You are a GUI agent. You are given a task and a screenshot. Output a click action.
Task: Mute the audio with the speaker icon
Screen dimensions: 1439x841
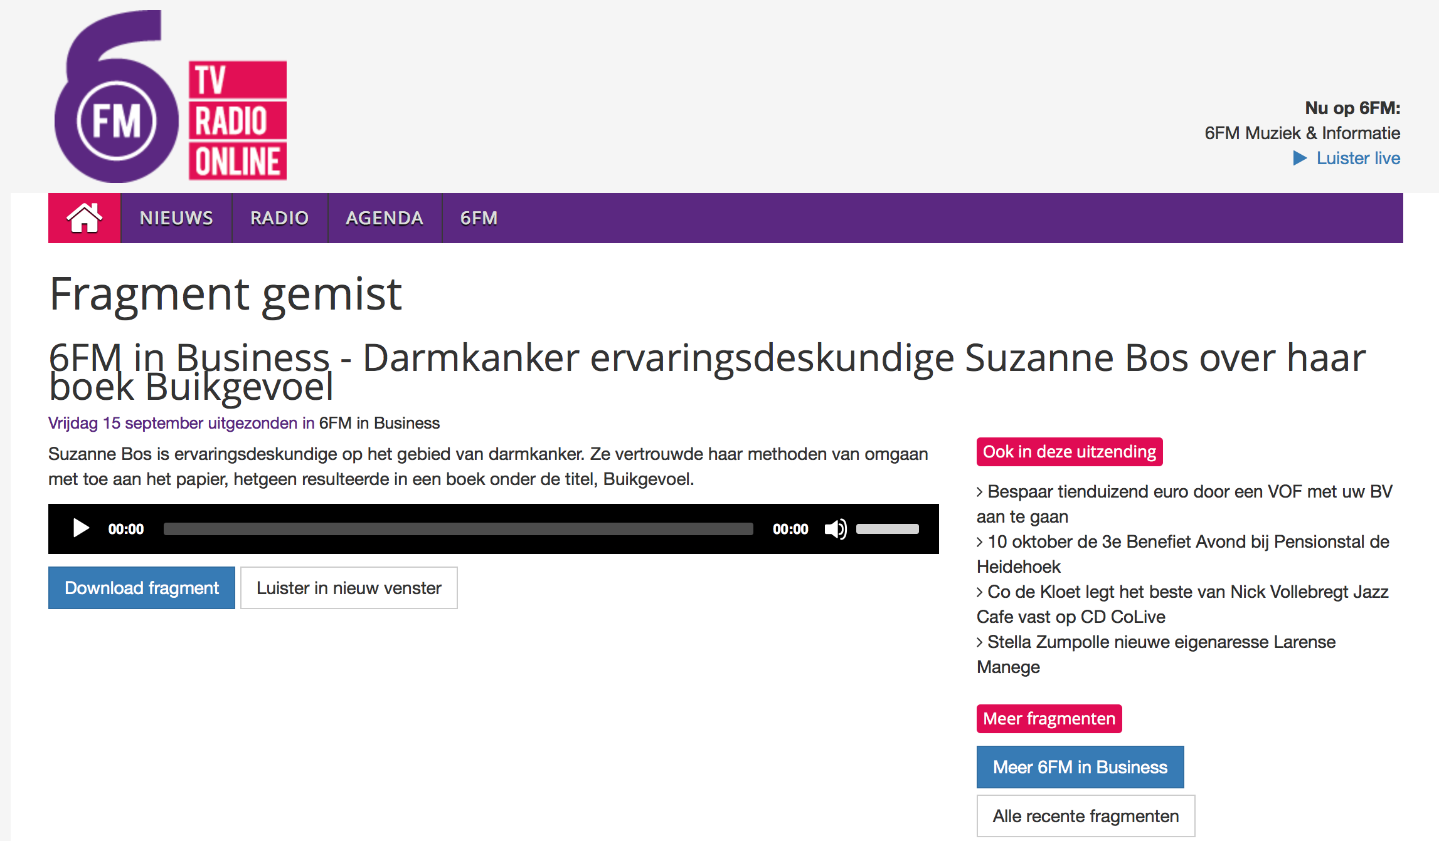pos(836,529)
